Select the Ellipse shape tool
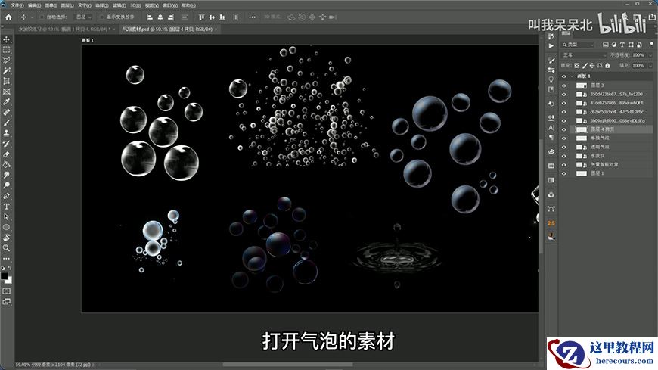 pos(6,227)
